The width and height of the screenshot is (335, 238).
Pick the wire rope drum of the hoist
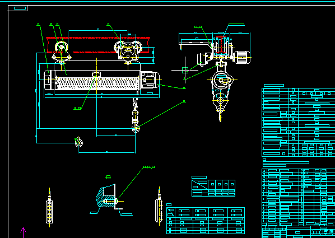point(96,83)
